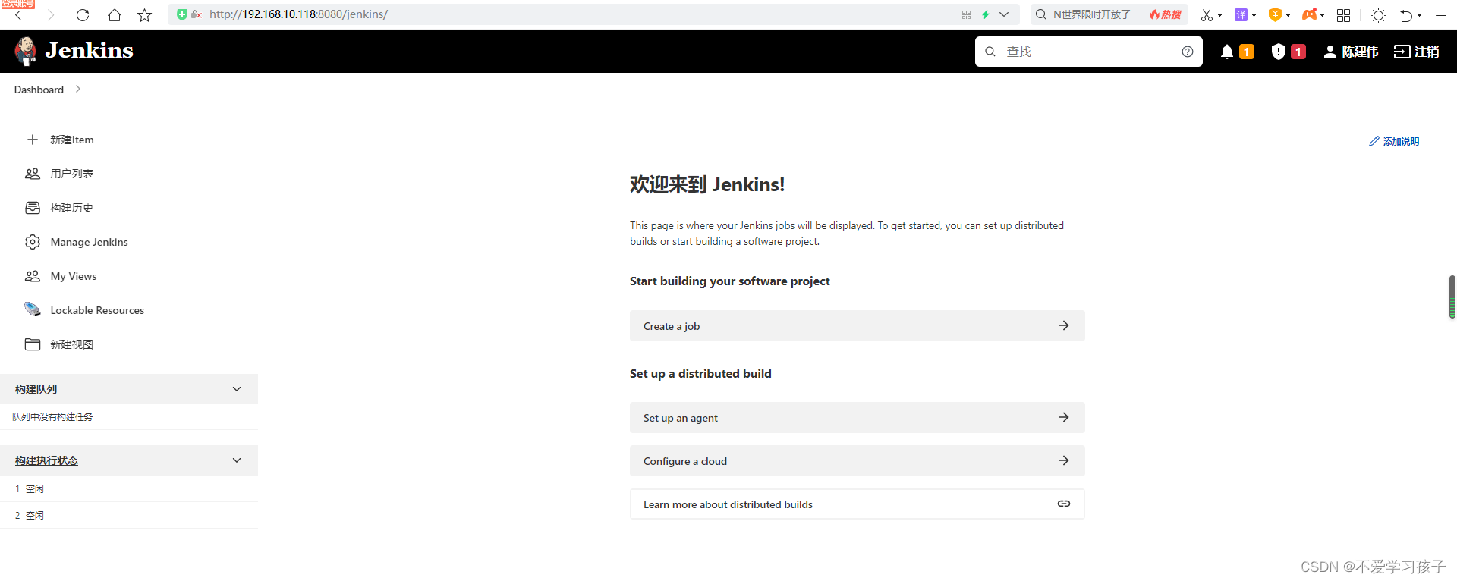Click the browser apps grid icon
The width and height of the screenshot is (1457, 581).
[1343, 15]
